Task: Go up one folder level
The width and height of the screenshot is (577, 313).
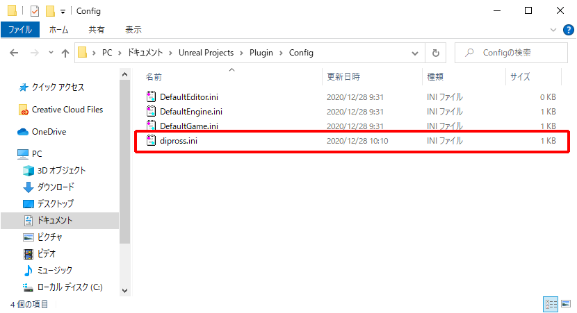Action: [65, 53]
